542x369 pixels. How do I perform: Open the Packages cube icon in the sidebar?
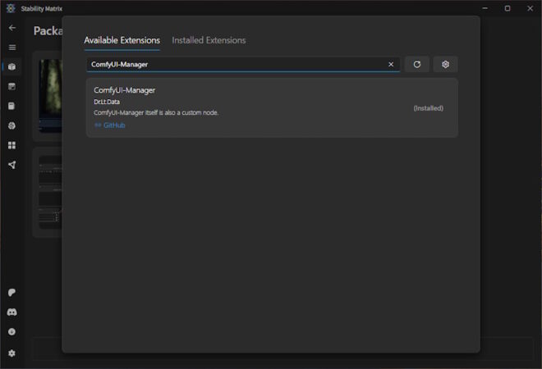(x=12, y=66)
